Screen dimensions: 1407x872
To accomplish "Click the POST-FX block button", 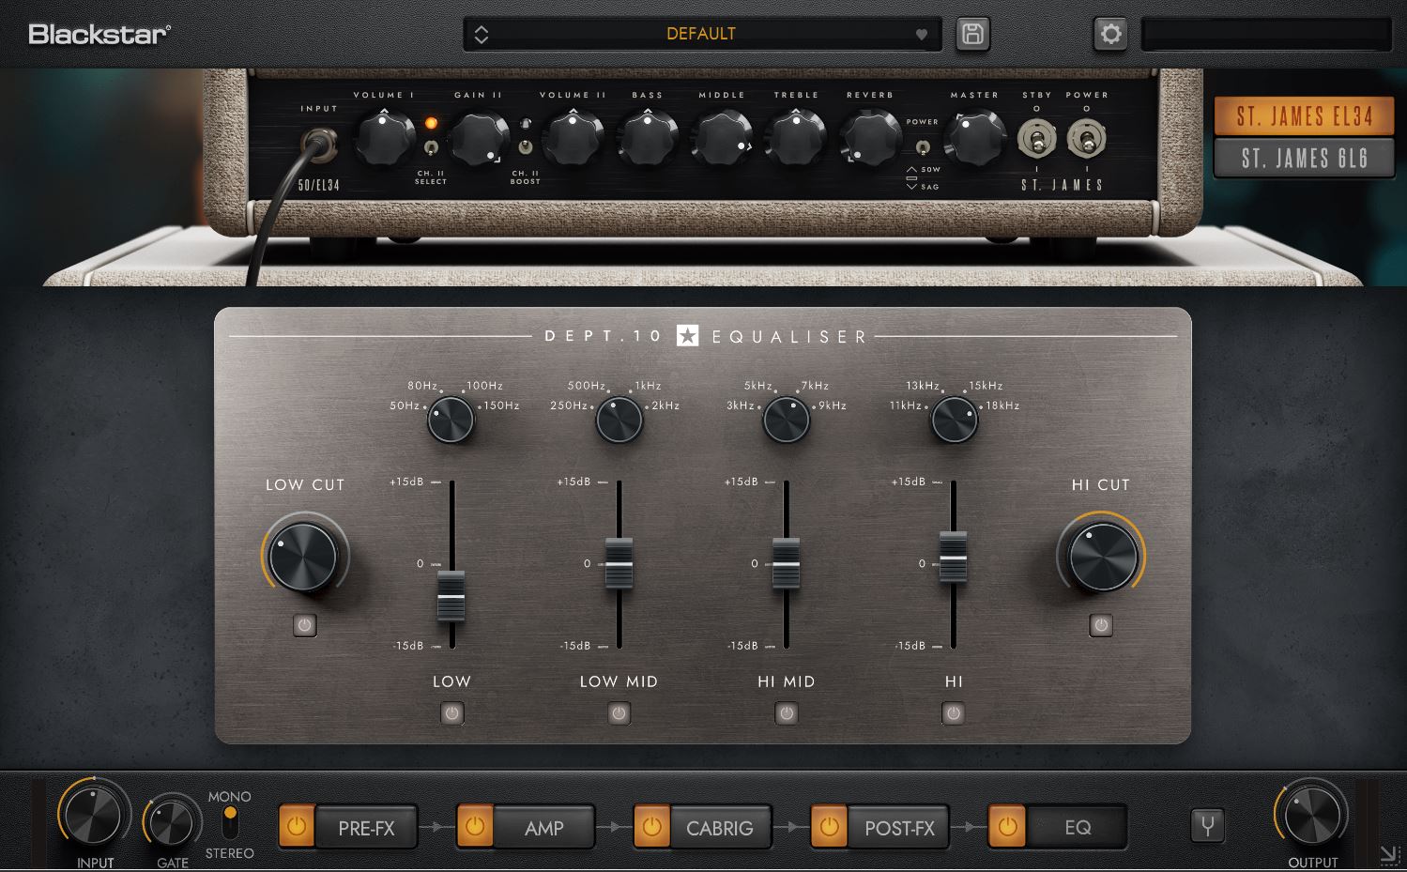I will pos(898,827).
